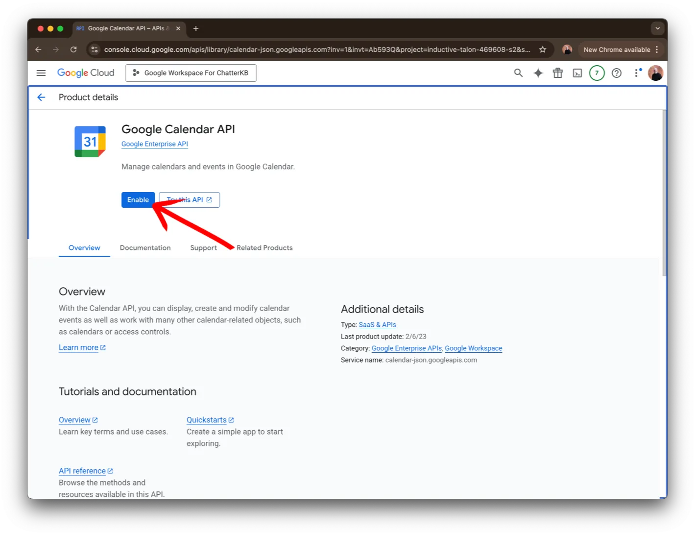Click the address bar URL
The height and width of the screenshot is (535, 695).
tap(317, 49)
